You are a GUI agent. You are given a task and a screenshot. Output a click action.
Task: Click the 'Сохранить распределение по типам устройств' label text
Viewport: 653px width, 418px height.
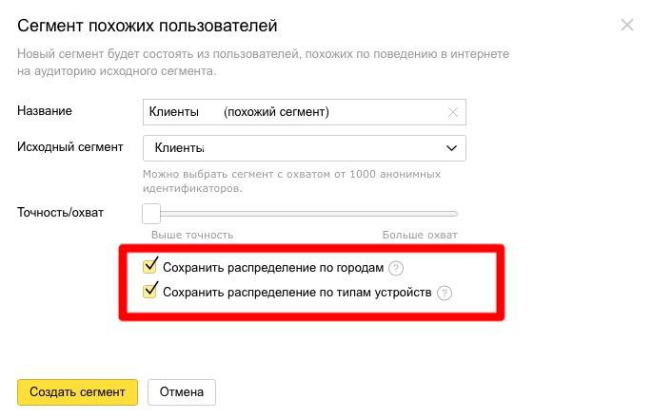coord(297,293)
